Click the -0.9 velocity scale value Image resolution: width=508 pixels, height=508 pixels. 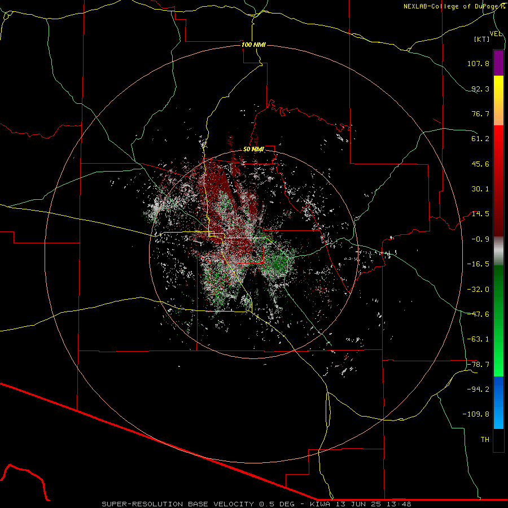(480, 239)
